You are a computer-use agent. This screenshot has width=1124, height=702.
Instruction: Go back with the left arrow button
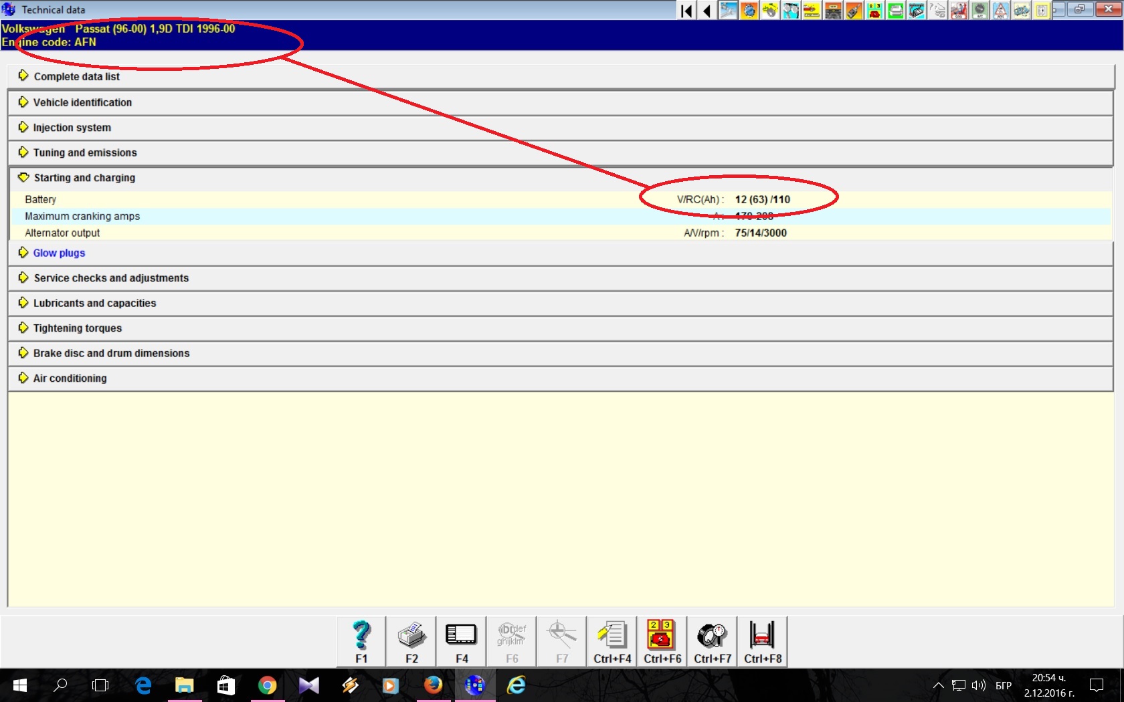pos(707,11)
